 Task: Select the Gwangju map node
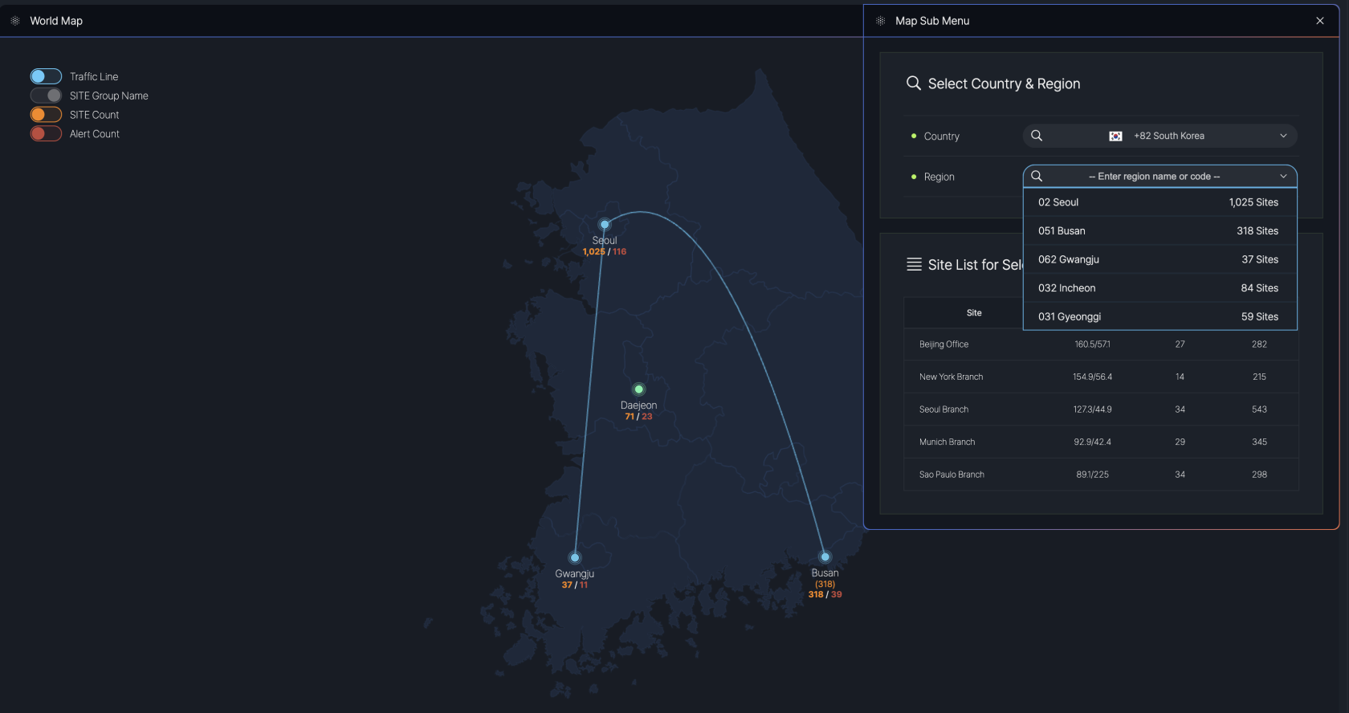pyautogui.click(x=575, y=557)
